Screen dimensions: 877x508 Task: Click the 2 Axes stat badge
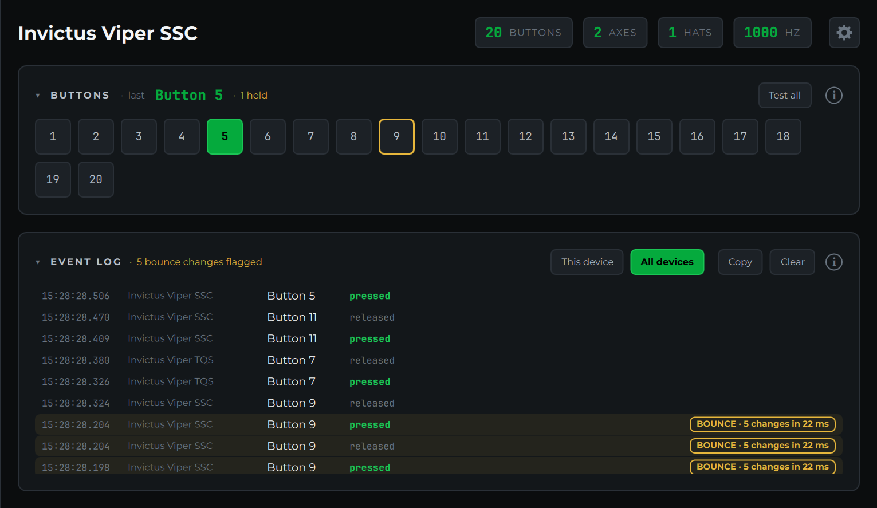coord(615,33)
